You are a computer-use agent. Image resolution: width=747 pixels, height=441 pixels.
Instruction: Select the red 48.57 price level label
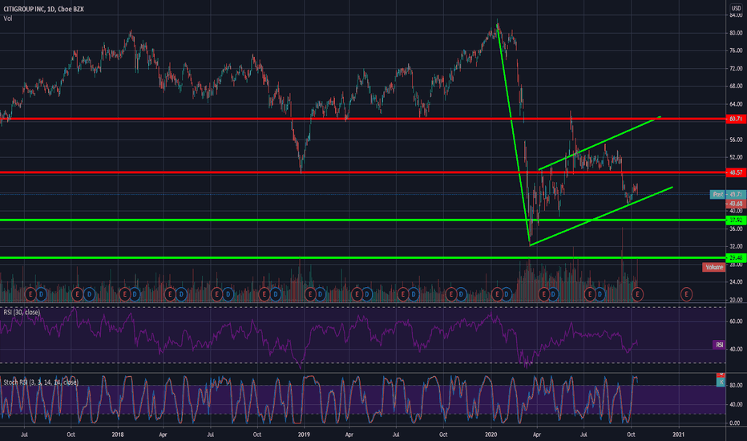click(736, 172)
